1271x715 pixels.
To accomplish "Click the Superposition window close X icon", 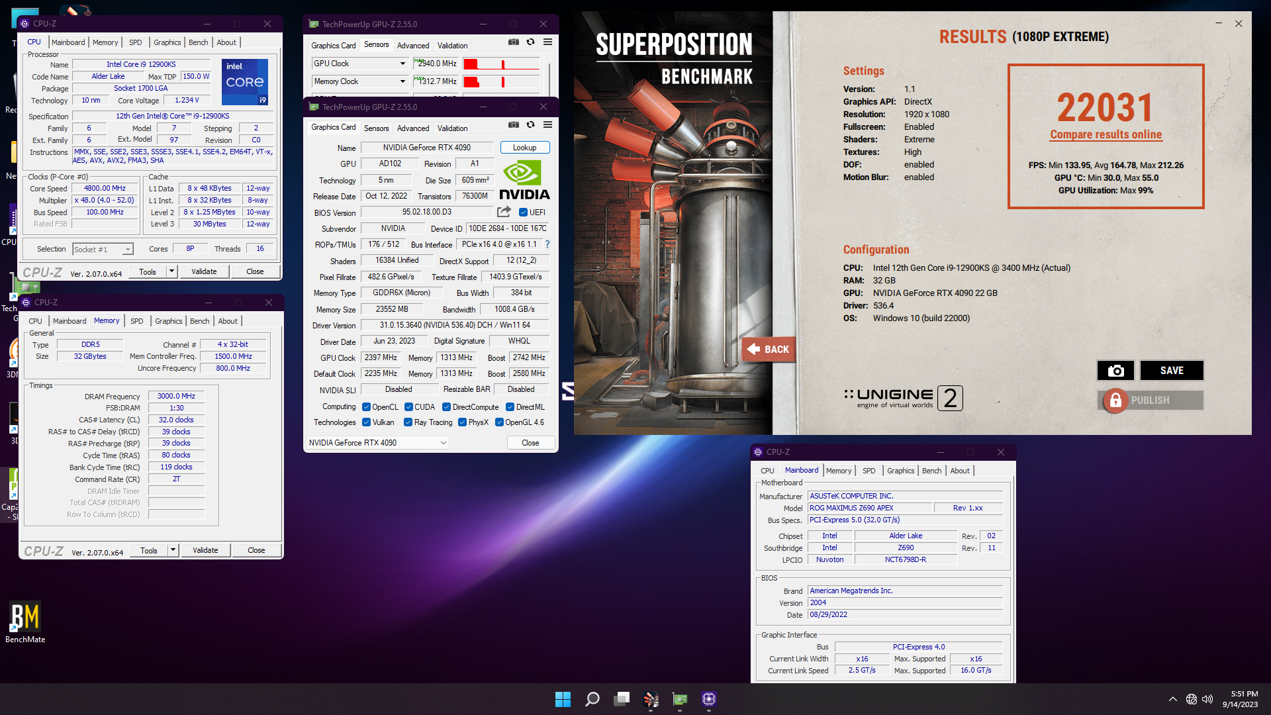I will point(1239,24).
